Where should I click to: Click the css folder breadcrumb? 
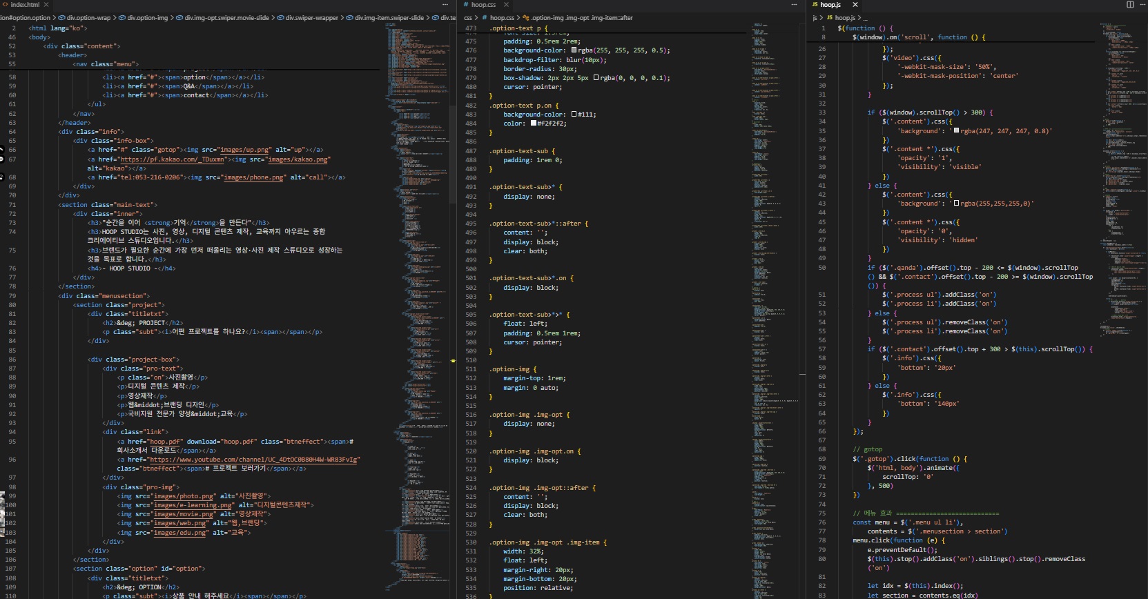468,18
